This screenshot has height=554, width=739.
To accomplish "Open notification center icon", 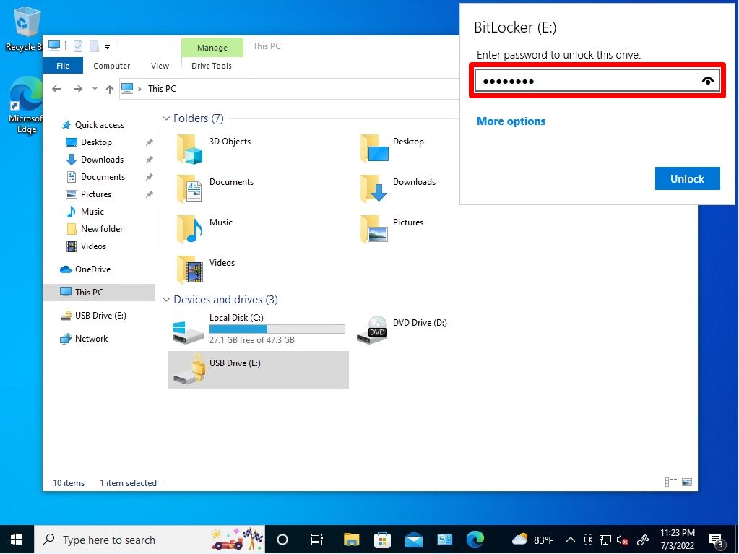I will point(716,540).
